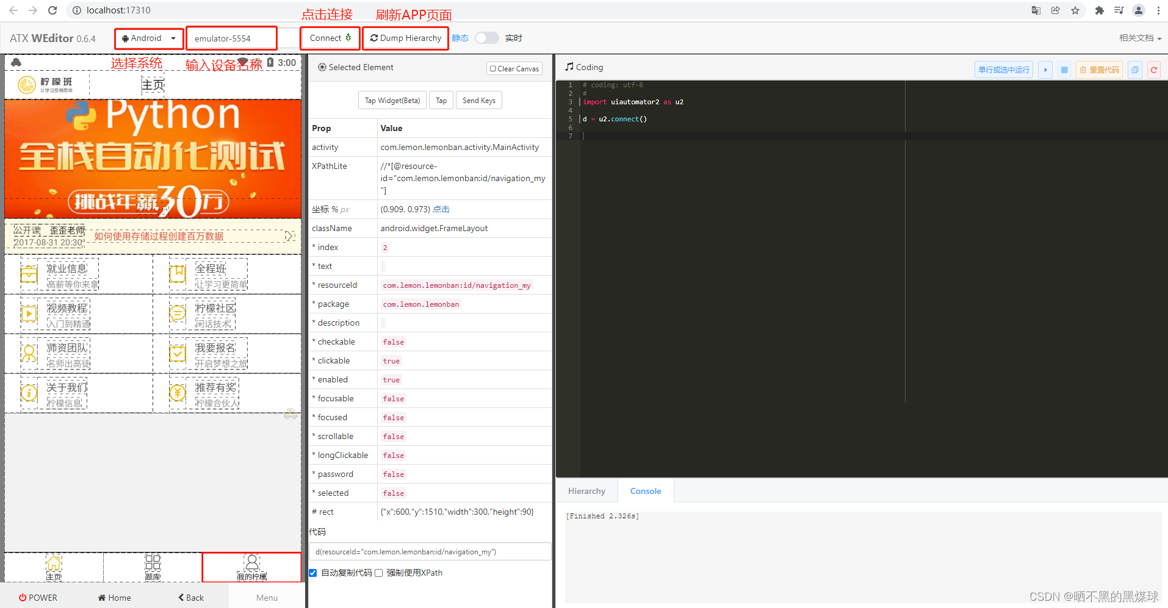The height and width of the screenshot is (608, 1168).
Task: Tap the 主页 home icon in app bottom bar
Action: tap(54, 563)
